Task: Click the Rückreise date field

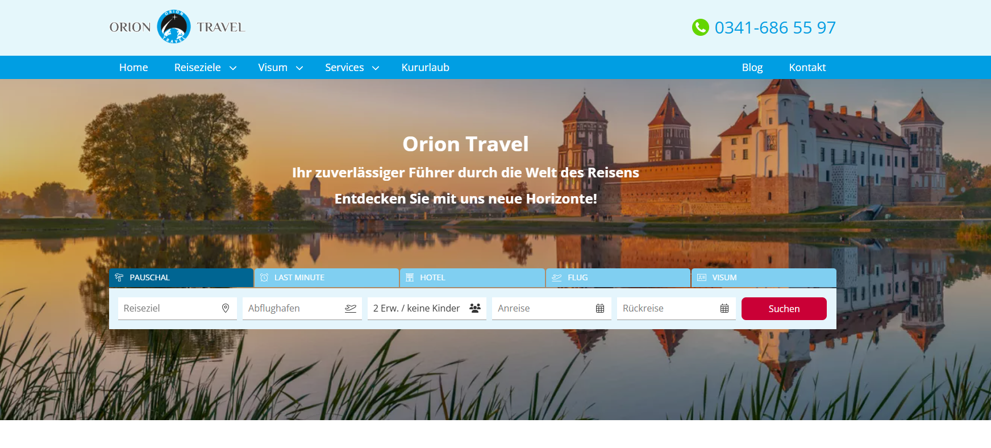Action: (676, 308)
